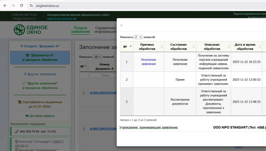Sort by Дата и время обработки column
This screenshot has height=151, width=266.
(x=247, y=47)
